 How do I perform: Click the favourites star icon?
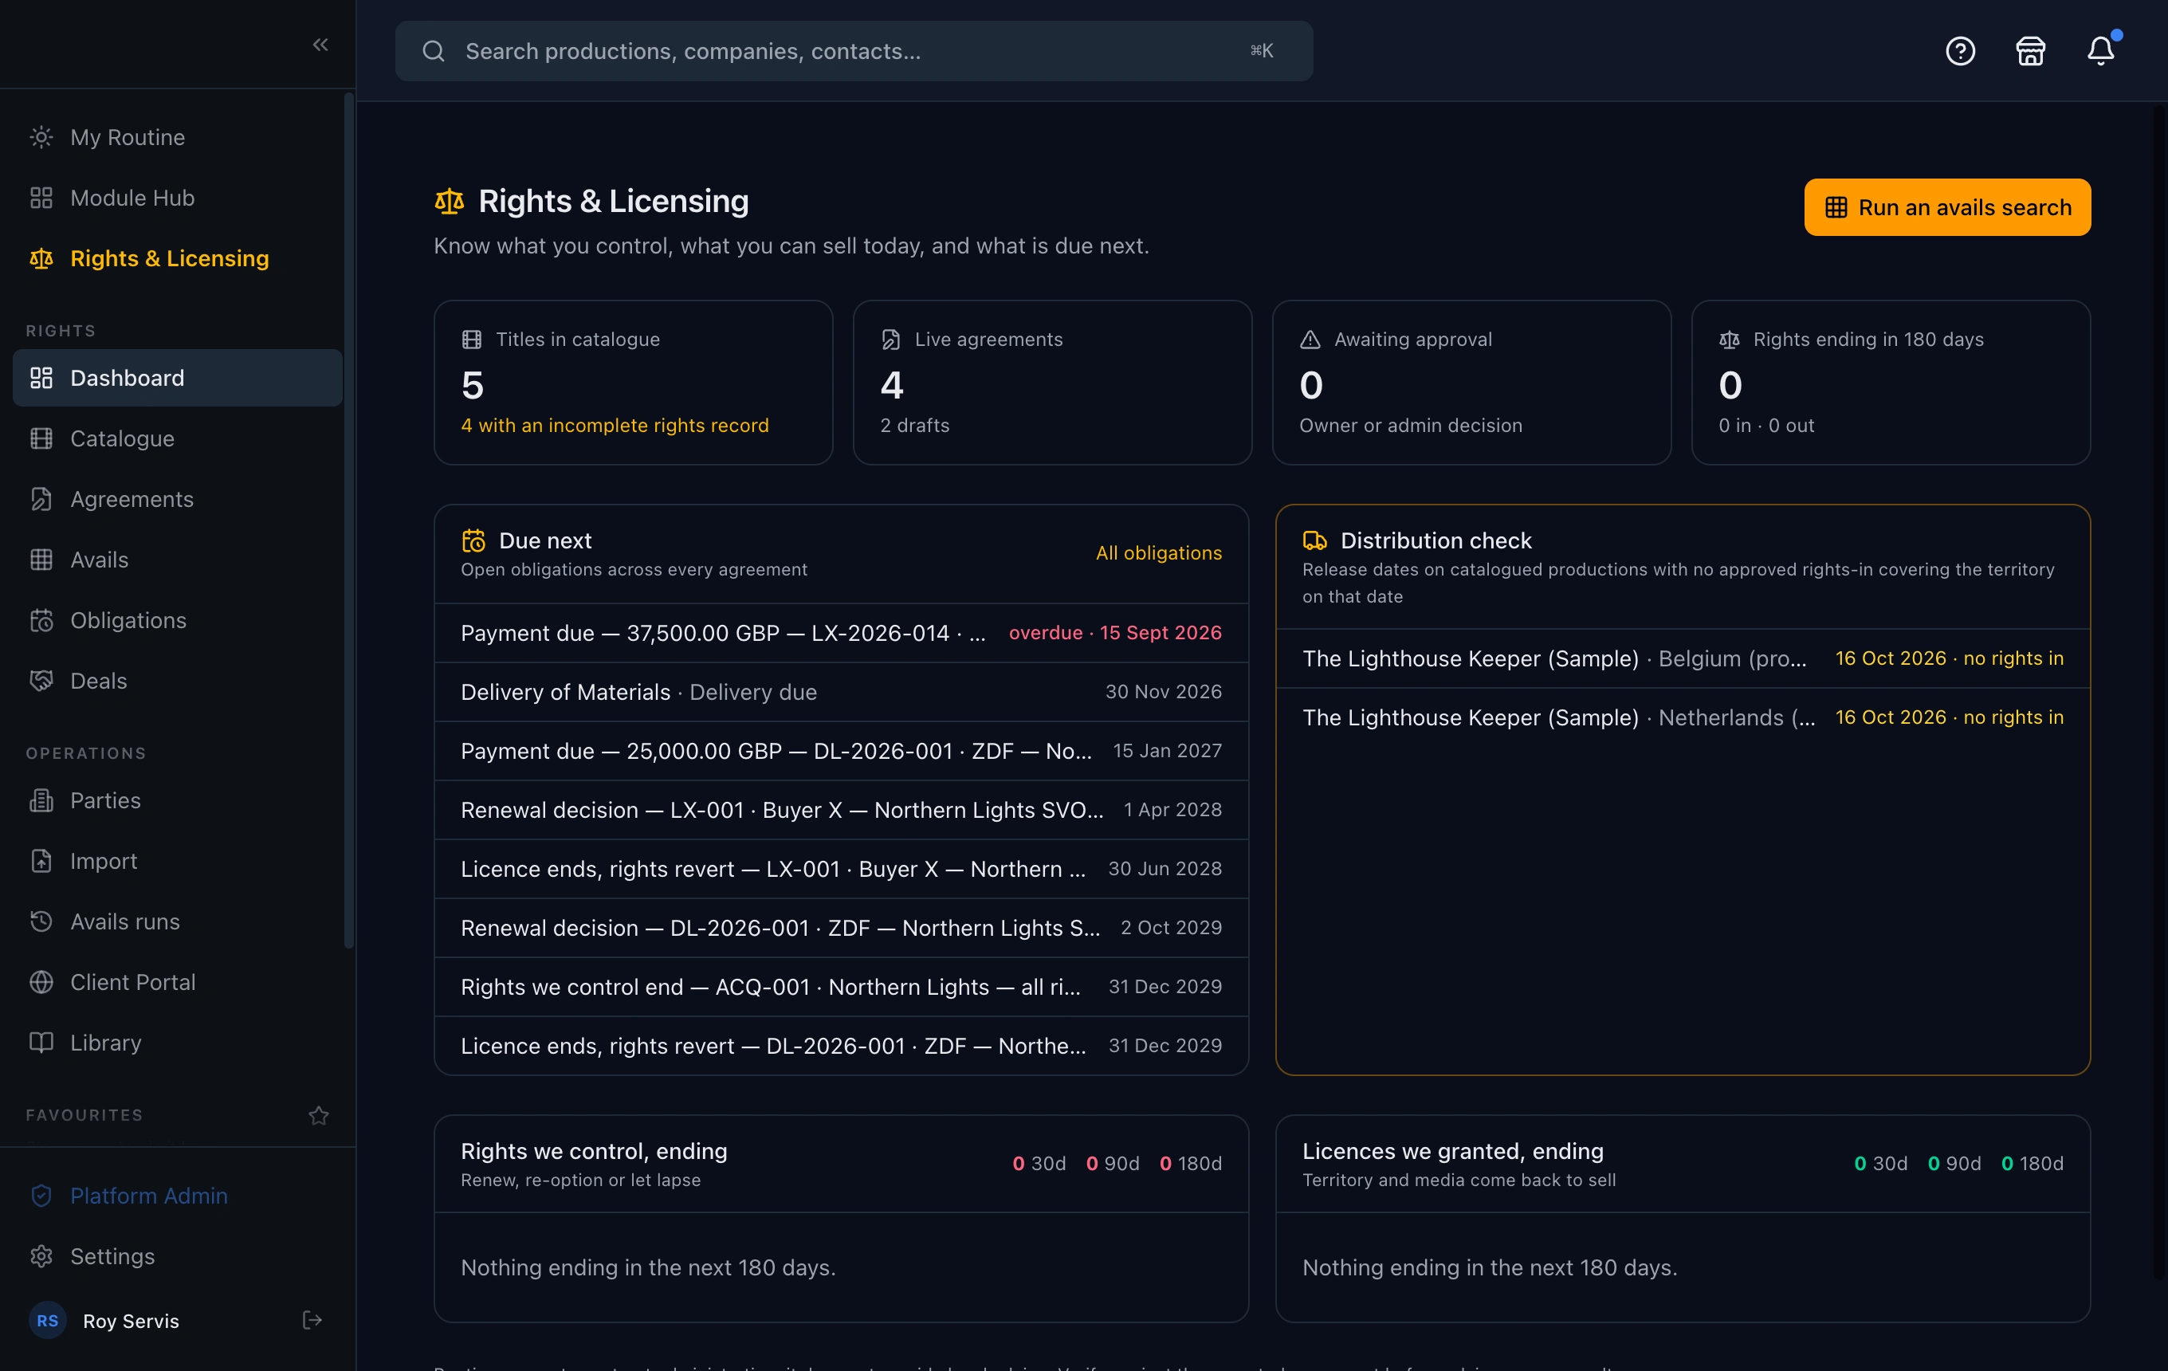(319, 1115)
